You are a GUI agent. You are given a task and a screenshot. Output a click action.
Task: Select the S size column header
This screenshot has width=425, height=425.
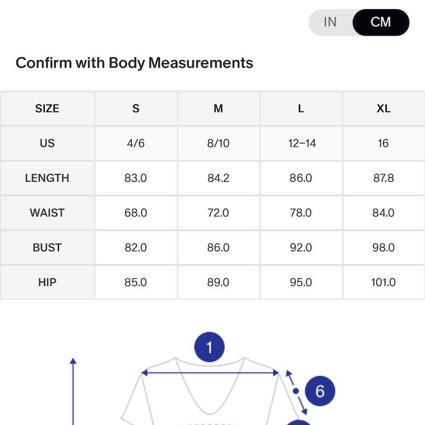pyautogui.click(x=136, y=109)
